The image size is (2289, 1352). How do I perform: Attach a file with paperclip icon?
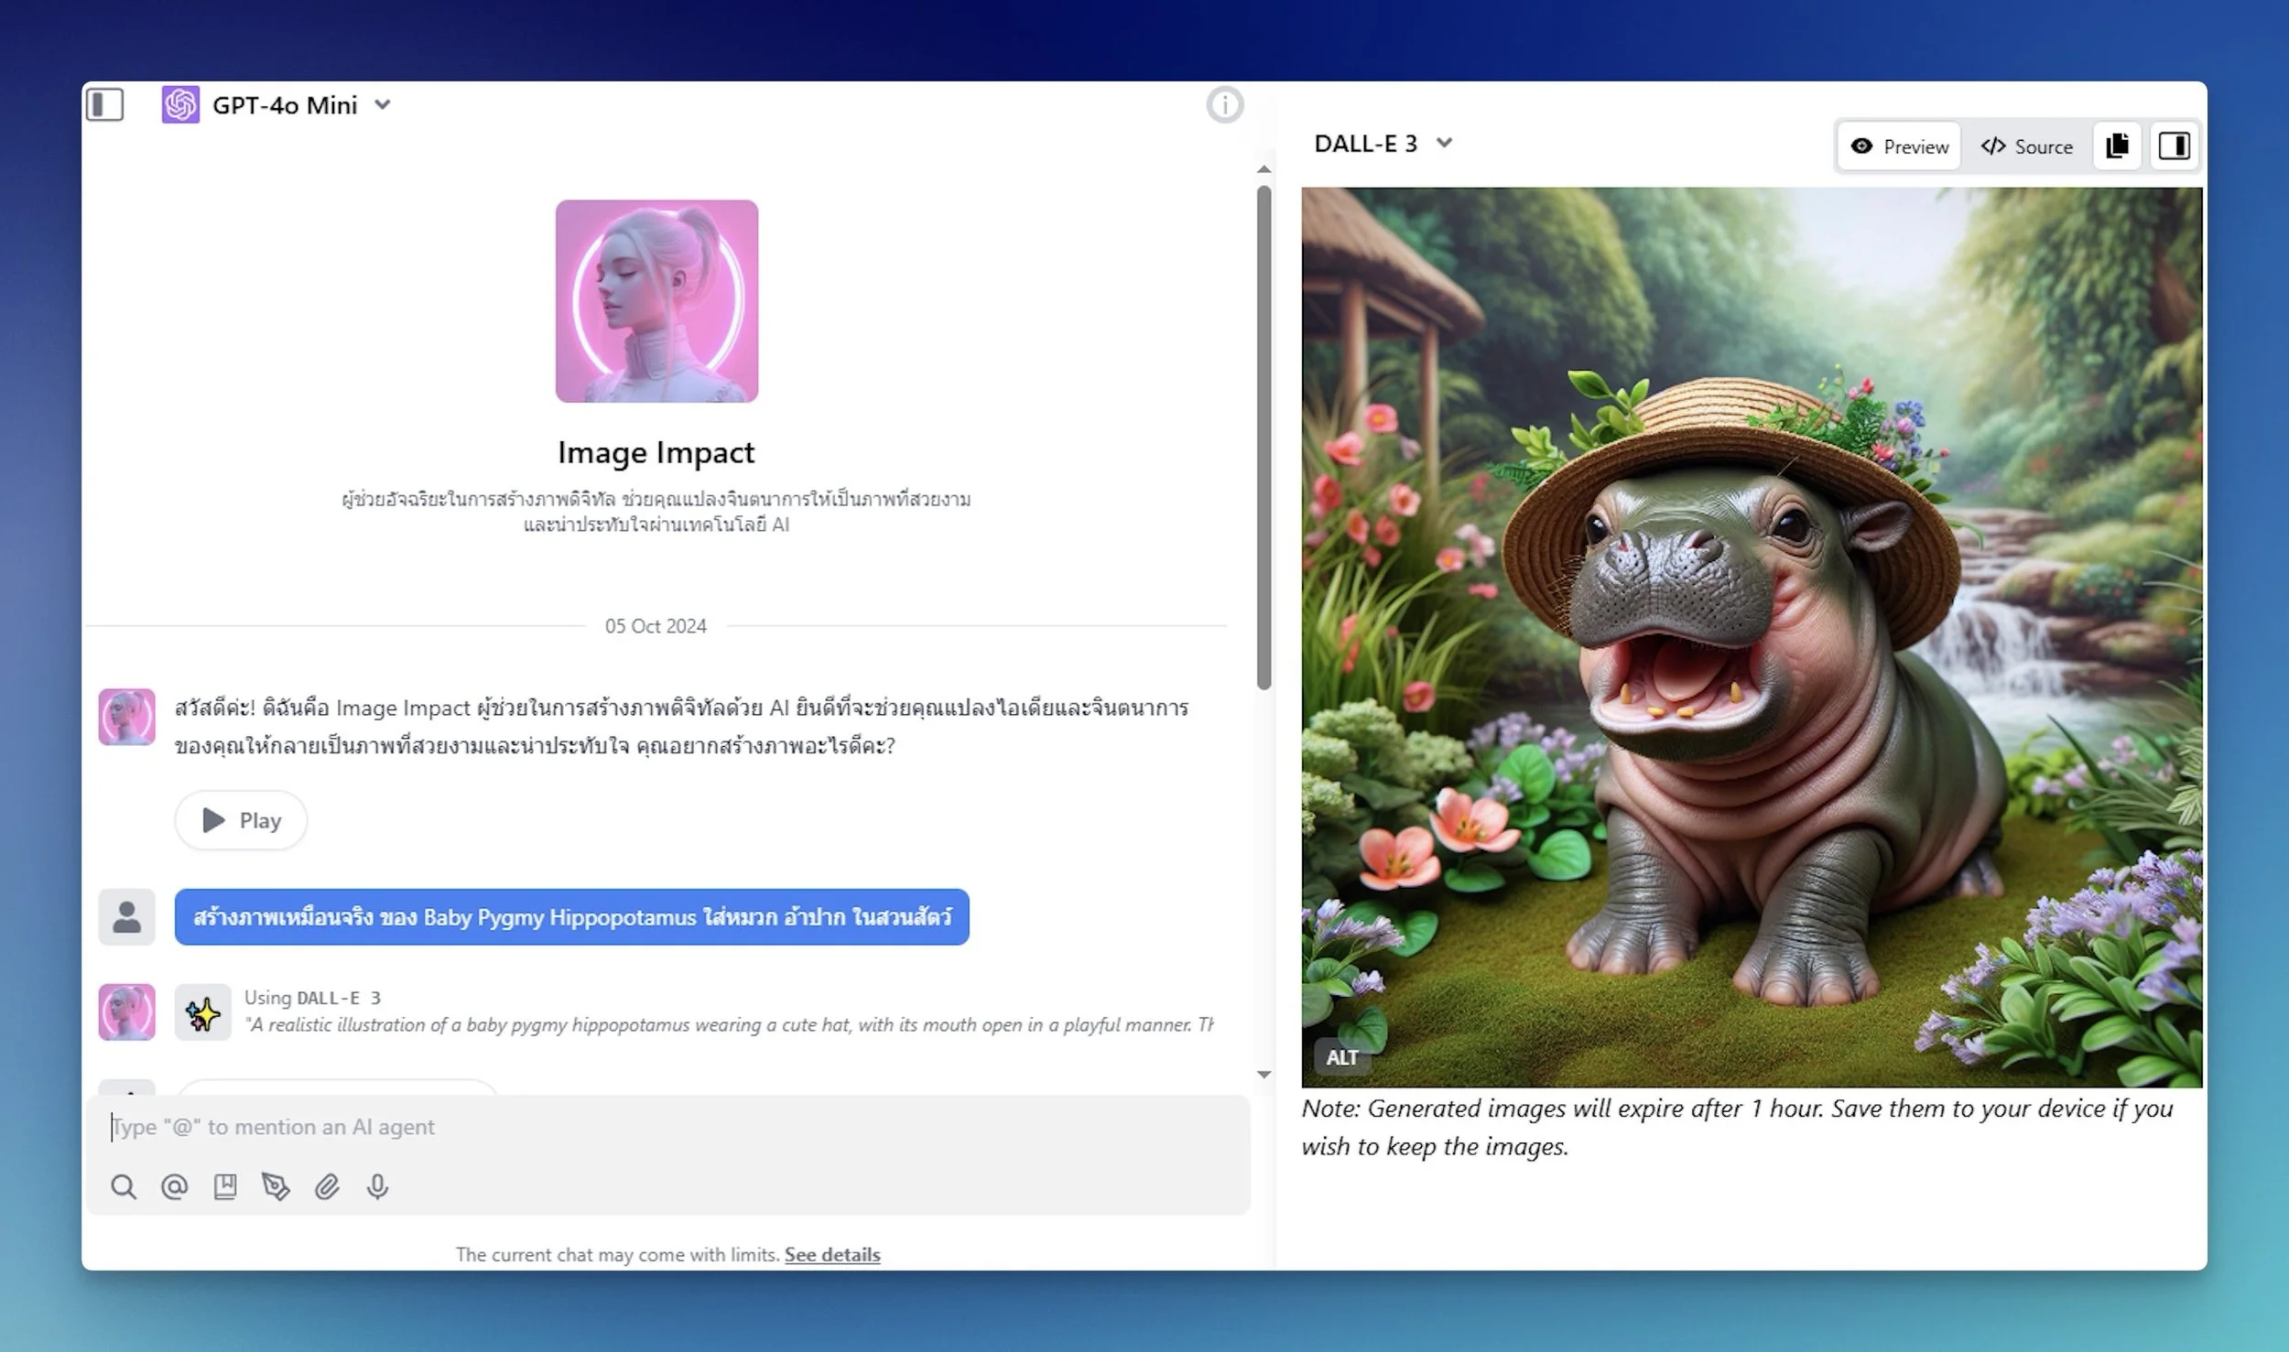327,1187
